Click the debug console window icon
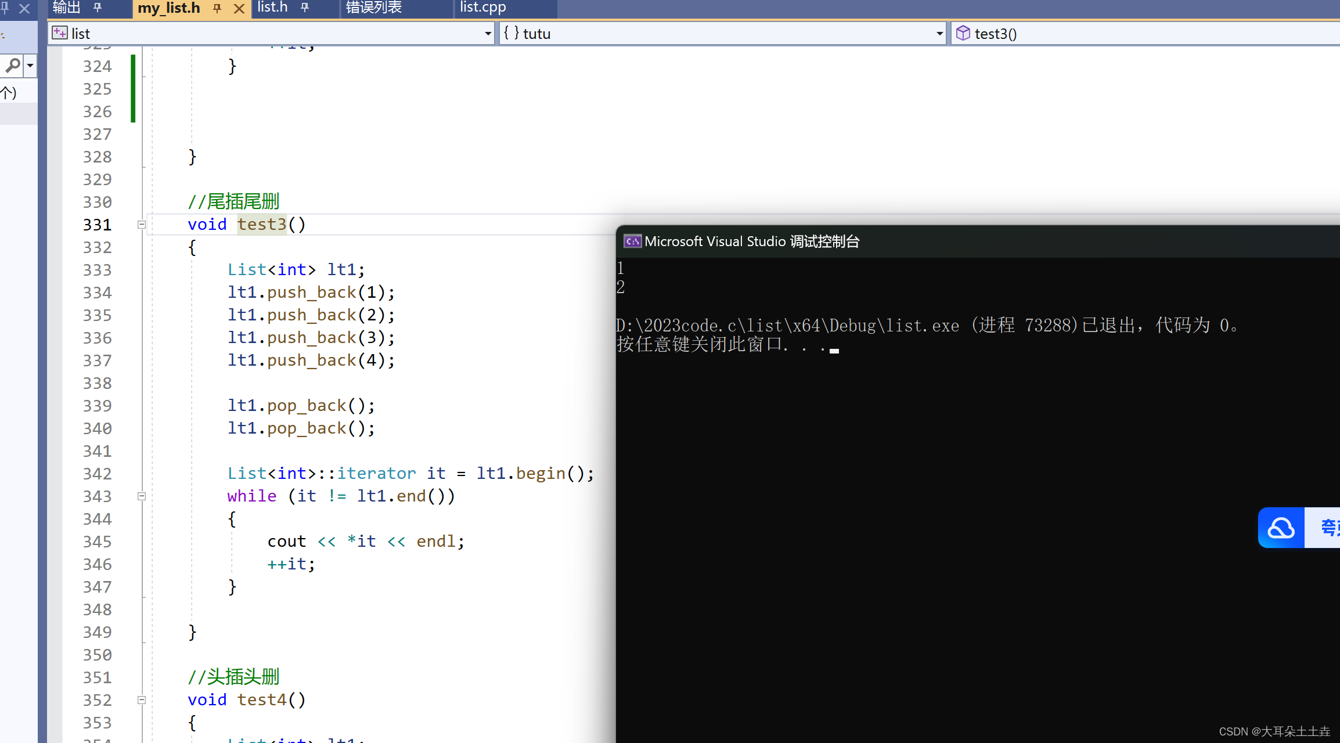1340x743 pixels. 632,241
